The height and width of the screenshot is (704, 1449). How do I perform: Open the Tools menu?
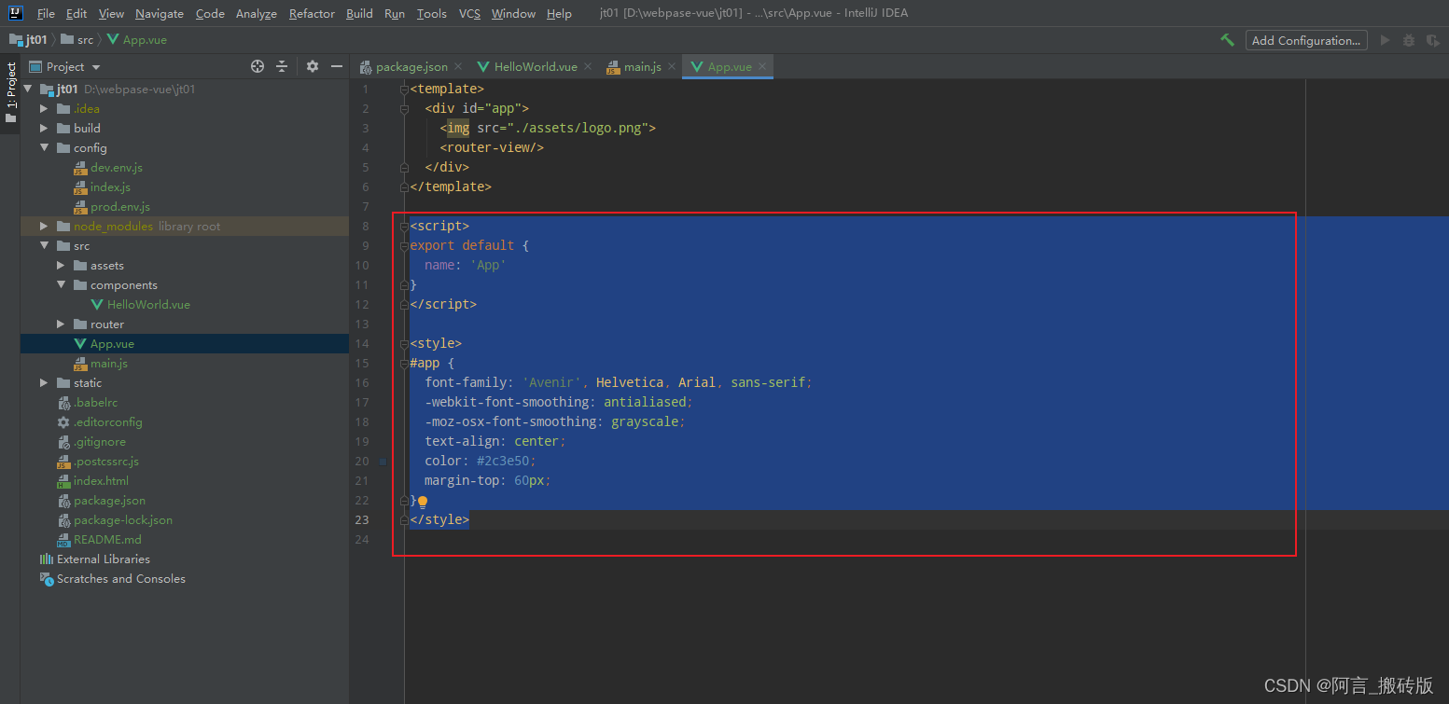pyautogui.click(x=431, y=13)
